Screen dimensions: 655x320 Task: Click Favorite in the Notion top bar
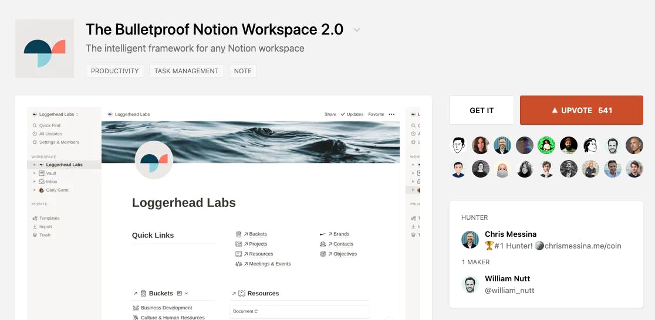[x=376, y=114]
